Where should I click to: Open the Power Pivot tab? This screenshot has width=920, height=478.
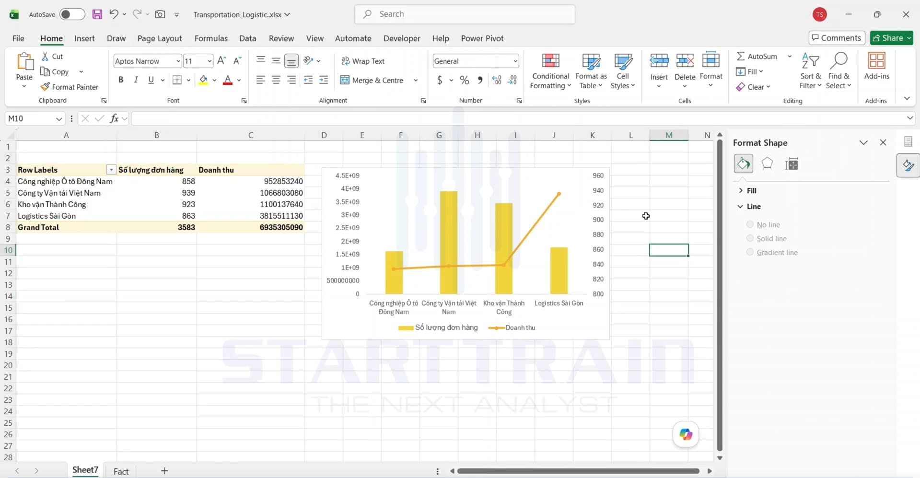(x=482, y=38)
